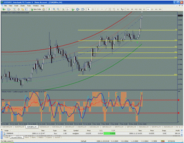Open the Profiles dropdown icon
The height and width of the screenshot is (143, 184).
(9, 9)
